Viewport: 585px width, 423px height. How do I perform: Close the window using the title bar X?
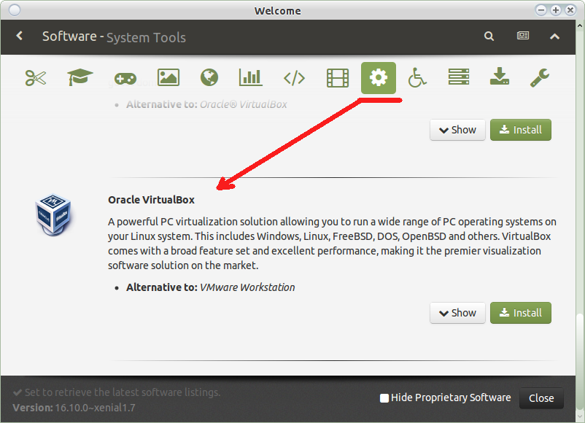click(x=570, y=10)
